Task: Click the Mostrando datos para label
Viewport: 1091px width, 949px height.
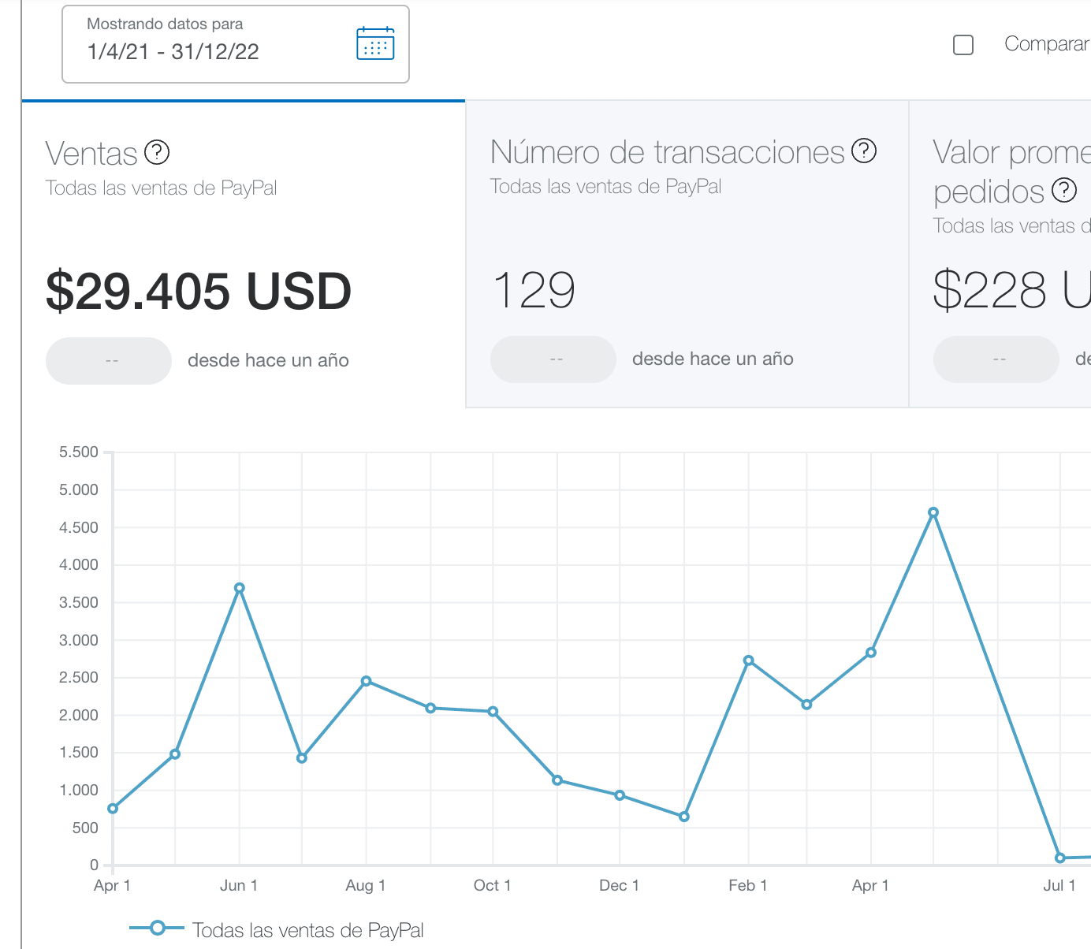Action: pyautogui.click(x=165, y=24)
